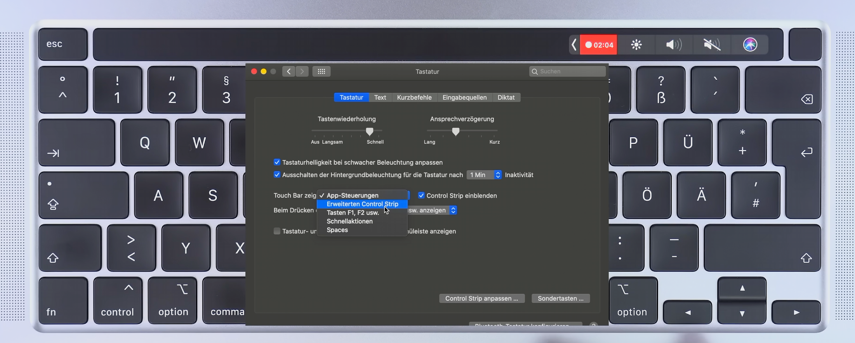Choose Schnellaktionen from the popup
The width and height of the screenshot is (855, 343).
[362, 221]
